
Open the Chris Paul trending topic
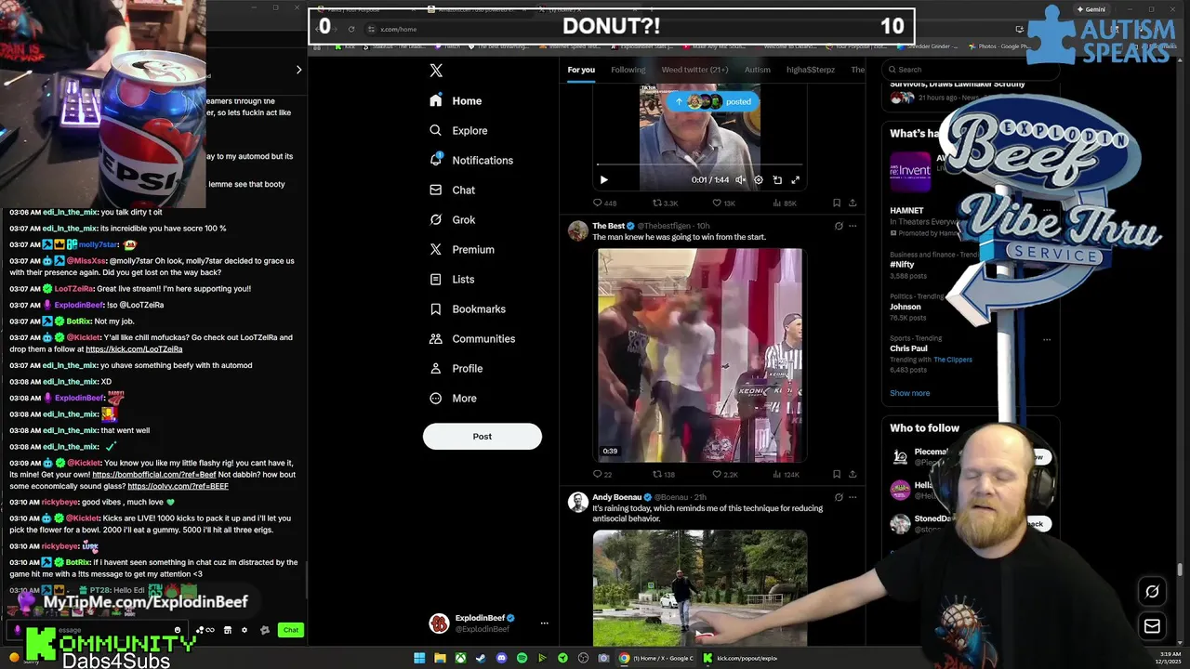[x=908, y=348]
